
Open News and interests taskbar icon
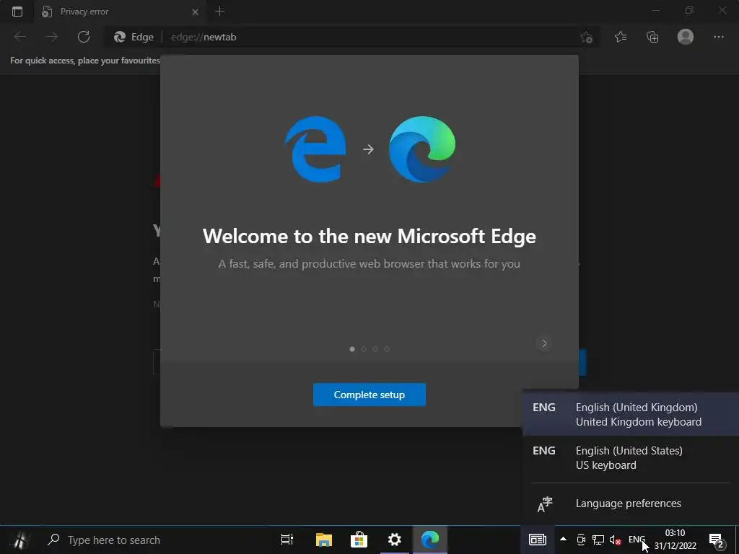(x=537, y=540)
